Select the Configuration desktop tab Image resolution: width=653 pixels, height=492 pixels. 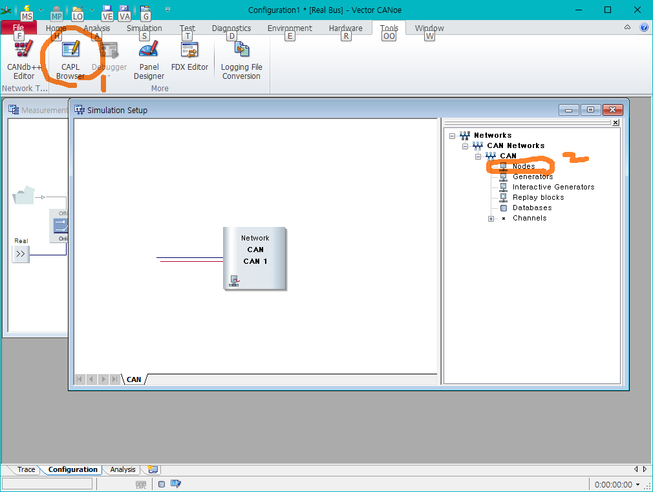pos(72,469)
